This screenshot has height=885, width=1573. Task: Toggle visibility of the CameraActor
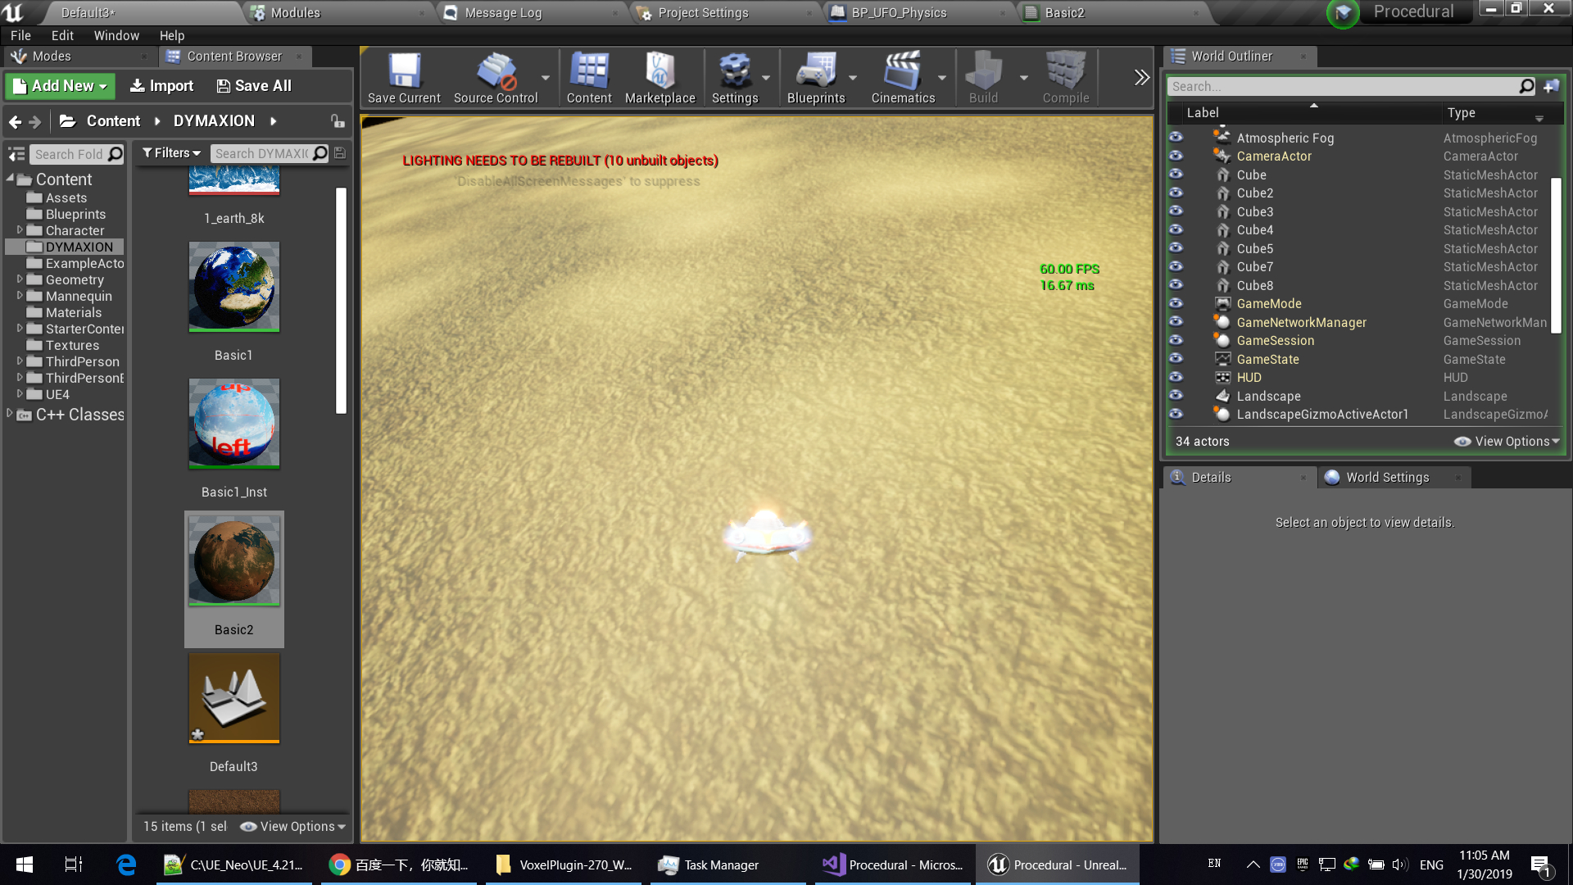[1176, 156]
